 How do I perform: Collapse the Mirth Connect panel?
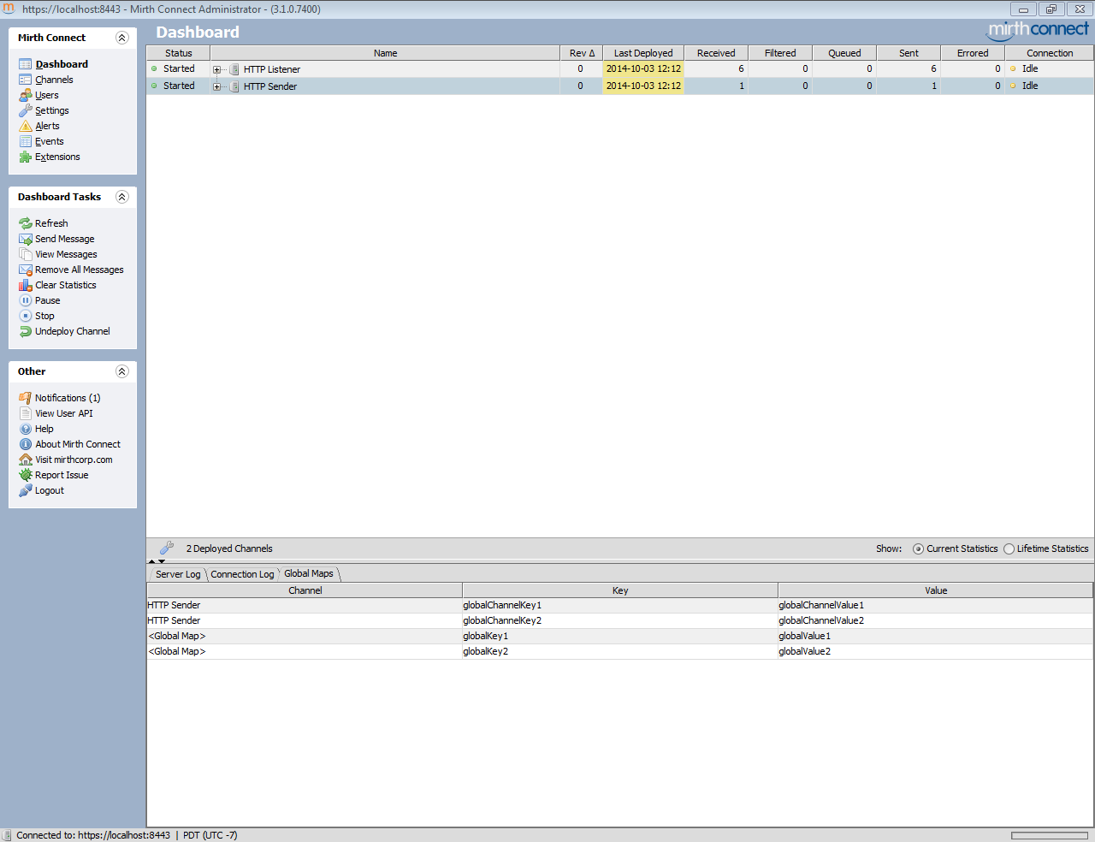tap(121, 38)
